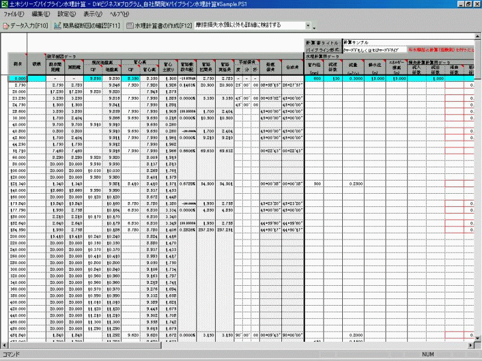Select the pipeline type field (クローズド type)
482x361 pixels.
point(374,49)
